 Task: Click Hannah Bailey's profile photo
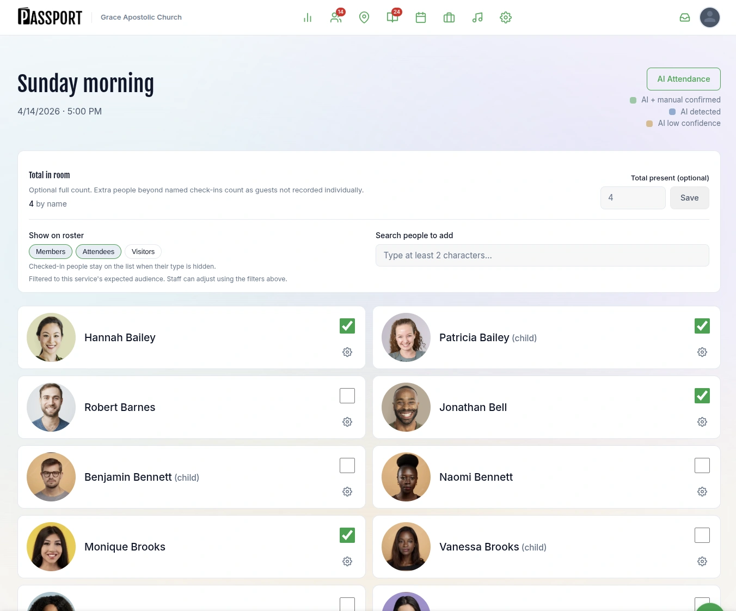click(x=51, y=337)
